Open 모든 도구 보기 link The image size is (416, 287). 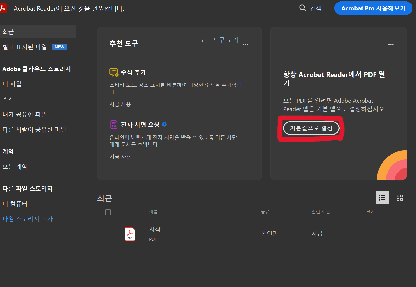[219, 40]
